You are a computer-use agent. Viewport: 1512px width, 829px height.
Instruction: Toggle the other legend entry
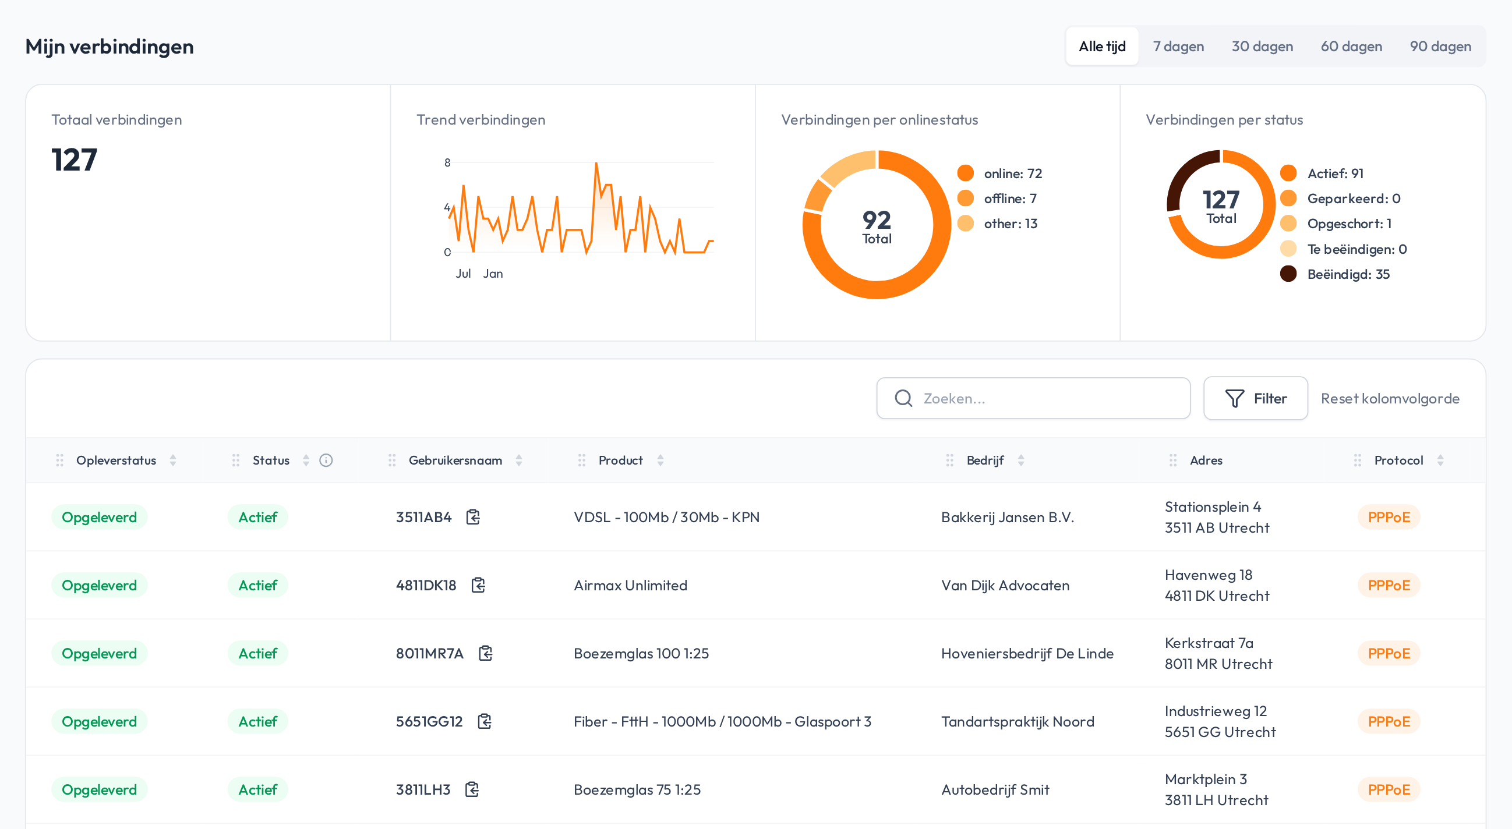tap(997, 224)
